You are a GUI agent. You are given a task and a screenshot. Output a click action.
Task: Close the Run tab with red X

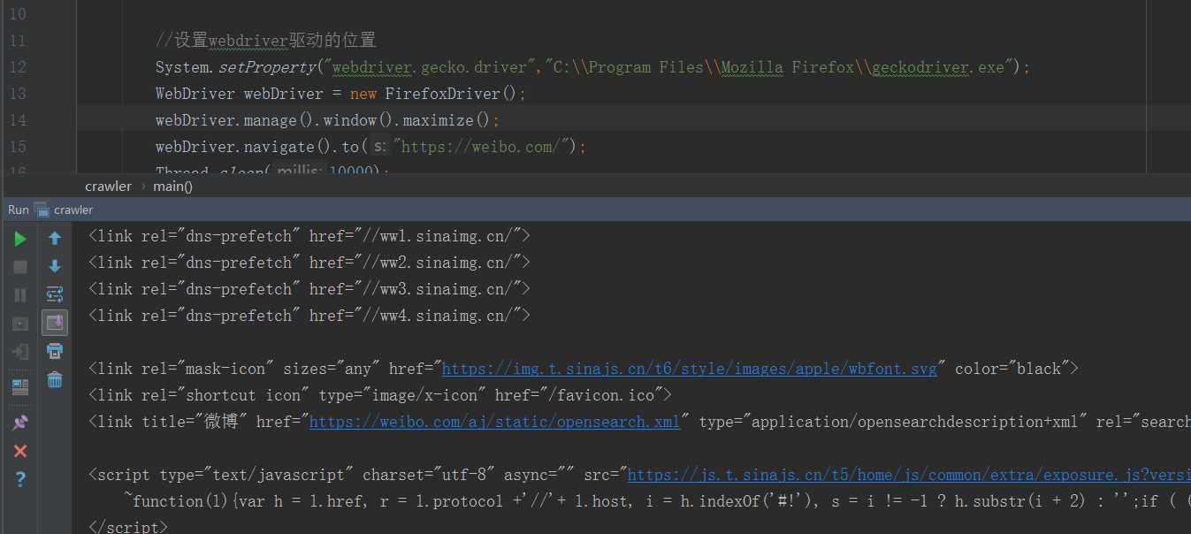point(19,451)
